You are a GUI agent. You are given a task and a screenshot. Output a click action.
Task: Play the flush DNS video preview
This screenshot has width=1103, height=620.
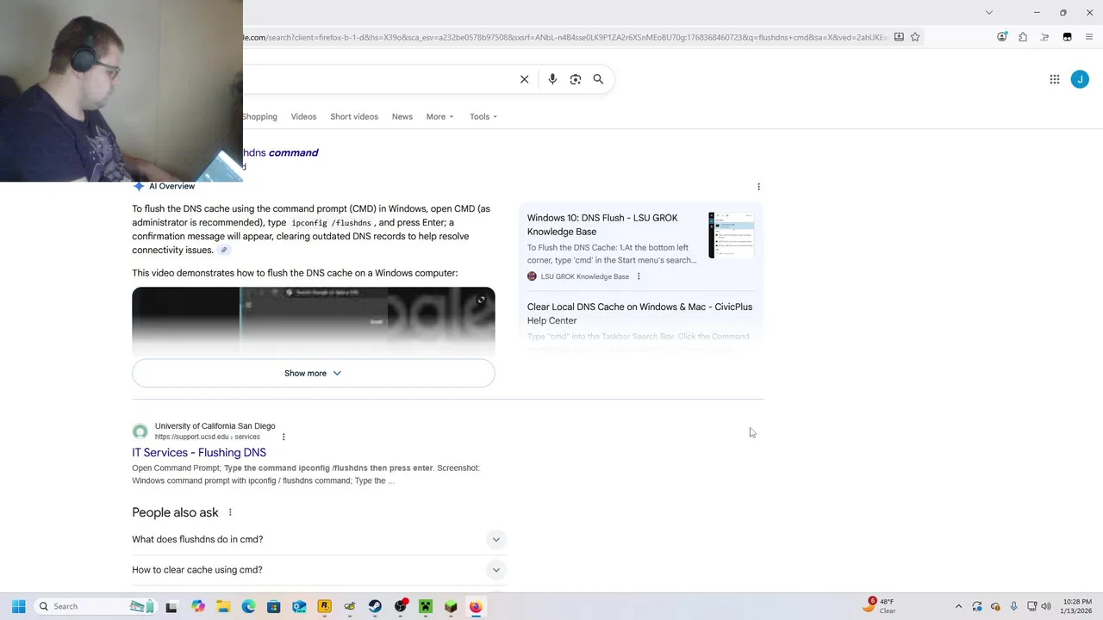pyautogui.click(x=314, y=320)
